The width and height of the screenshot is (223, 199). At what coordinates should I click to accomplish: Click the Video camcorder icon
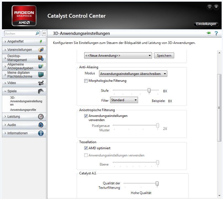(x=41, y=83)
